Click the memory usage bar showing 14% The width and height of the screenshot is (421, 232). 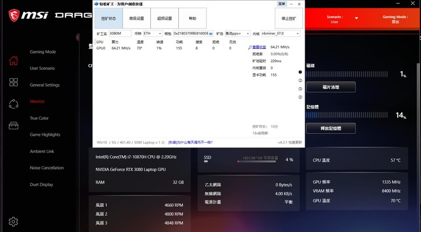(x=347, y=115)
